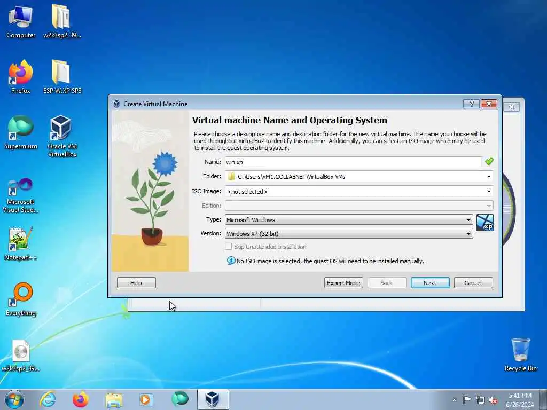547x410 pixels.
Task: Switch to VirtualBox taskbar button
Action: (x=213, y=399)
